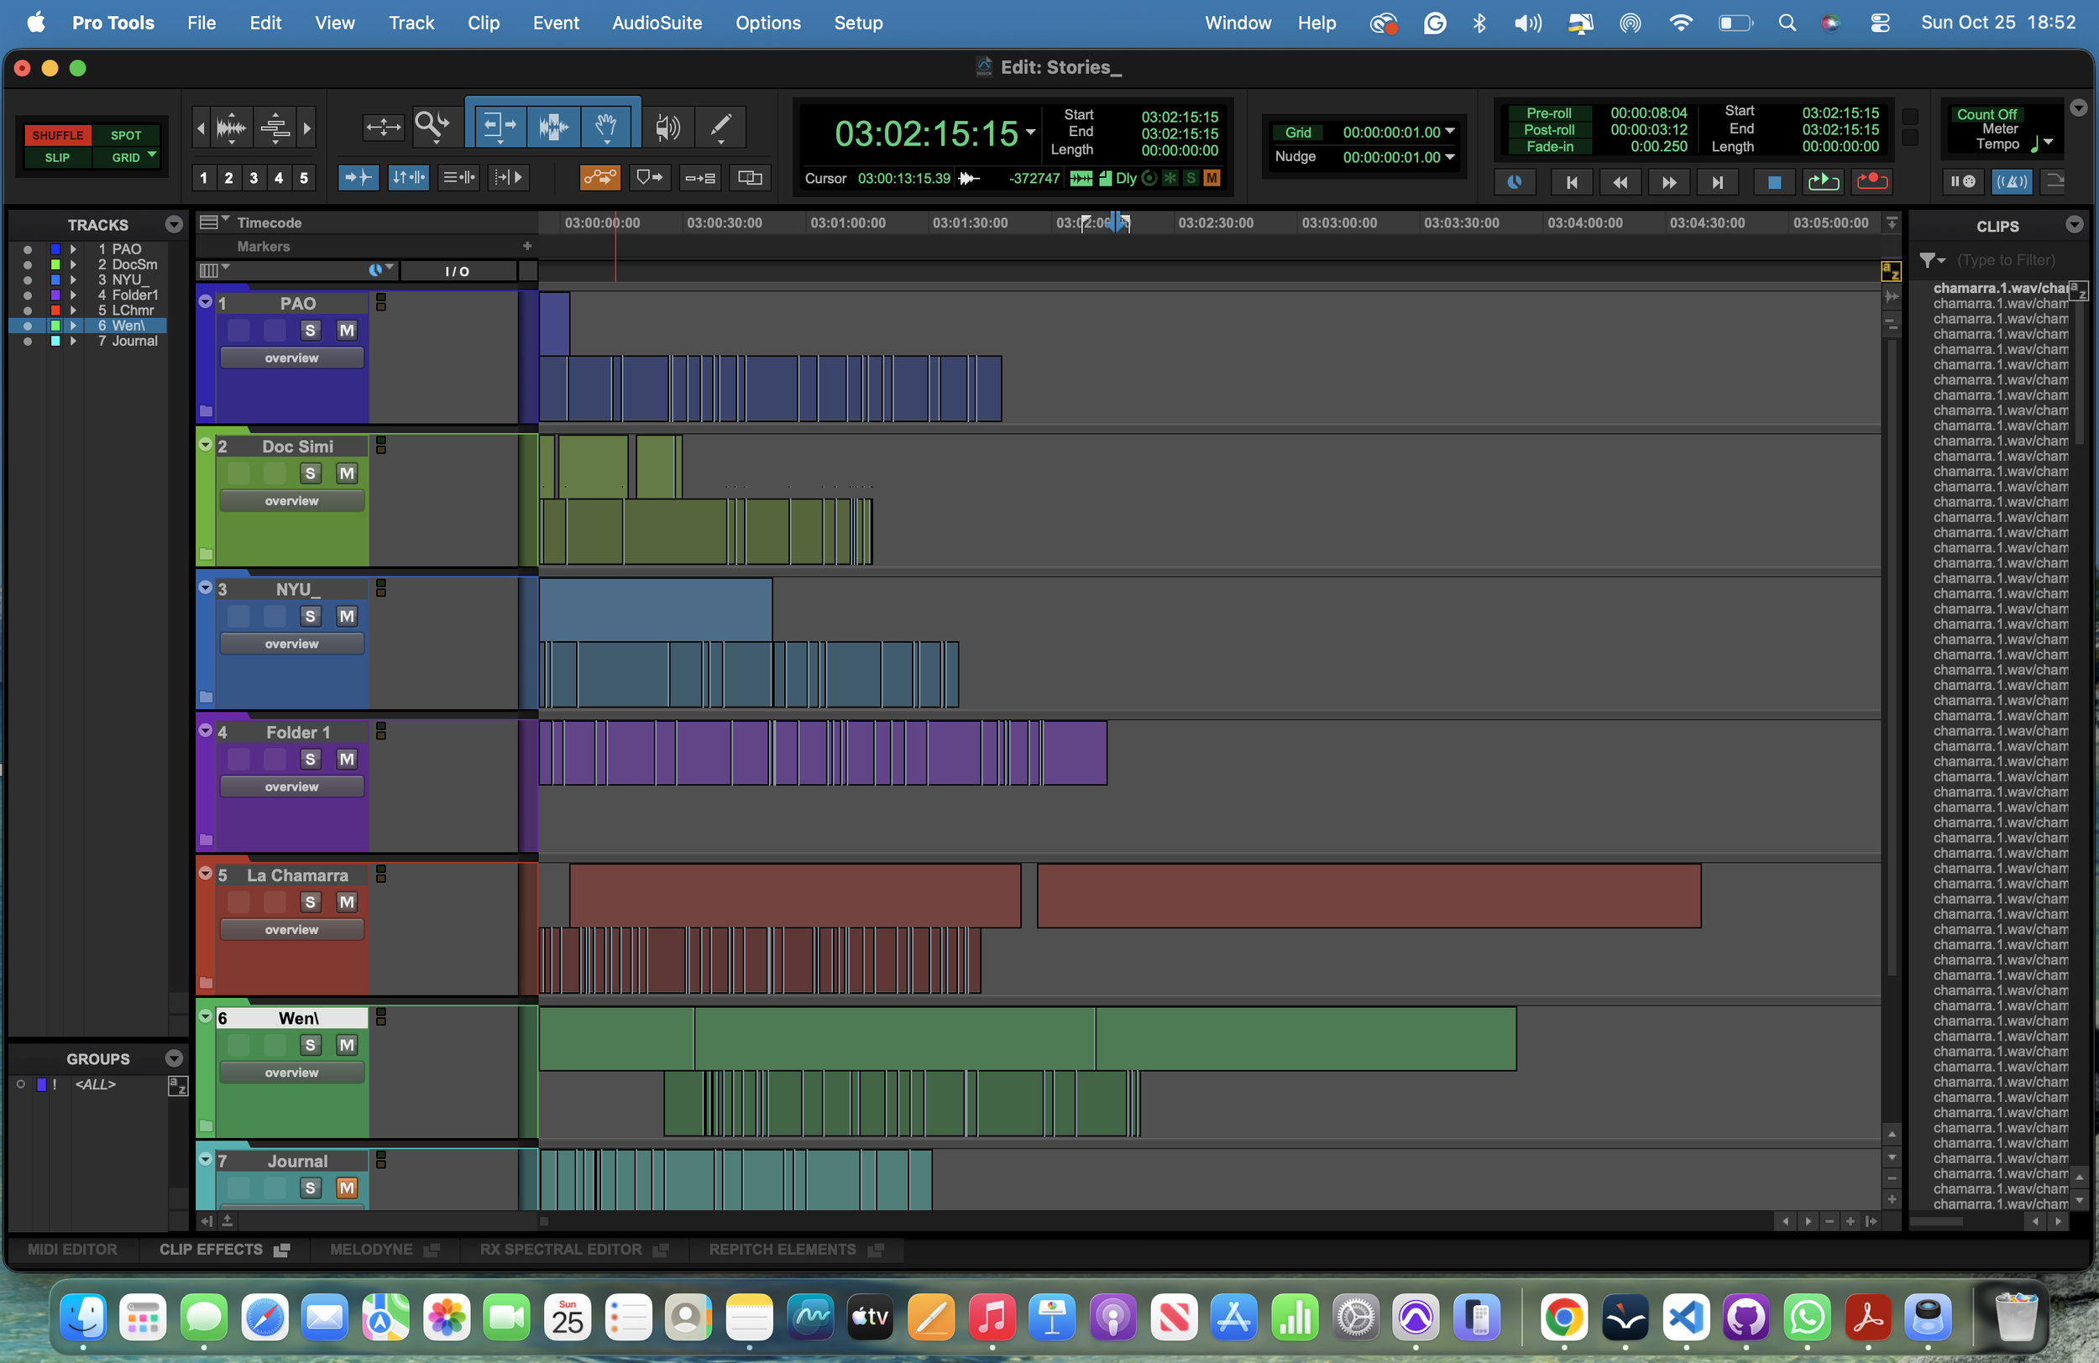Open the GROUPS list menu arrow
Image resolution: width=2099 pixels, height=1363 pixels.
174,1059
